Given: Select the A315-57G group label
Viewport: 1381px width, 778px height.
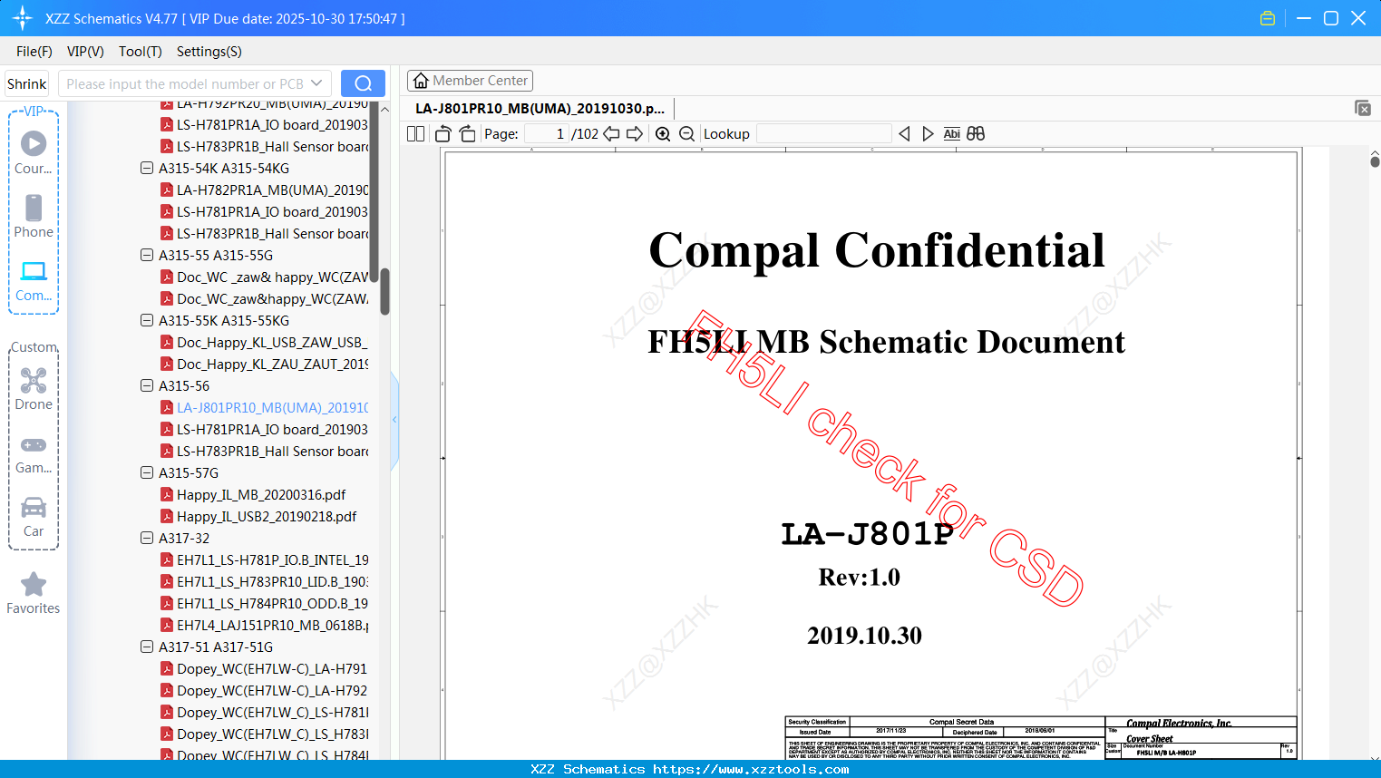Looking at the screenshot, I should pos(189,473).
